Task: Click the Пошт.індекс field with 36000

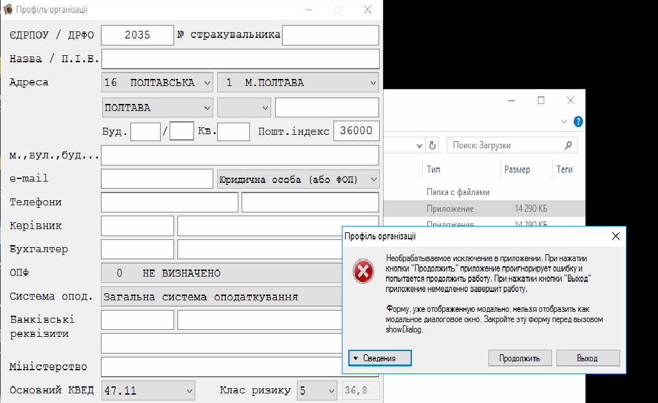Action: [x=356, y=131]
